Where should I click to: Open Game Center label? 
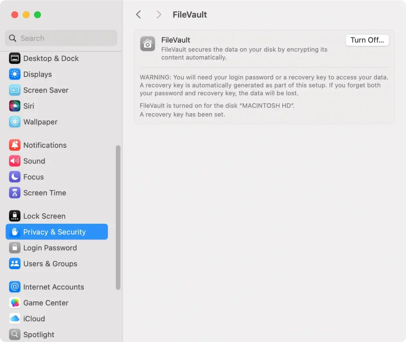pos(46,303)
